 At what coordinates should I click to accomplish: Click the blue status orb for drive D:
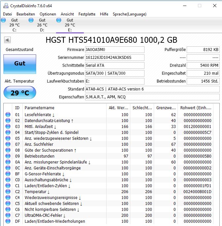(31, 20)
